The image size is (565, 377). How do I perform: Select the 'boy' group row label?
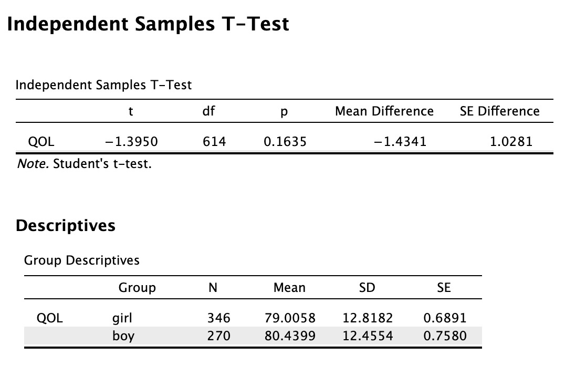[123, 336]
